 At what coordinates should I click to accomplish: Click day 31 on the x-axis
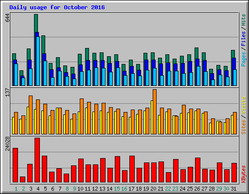pos(233,189)
